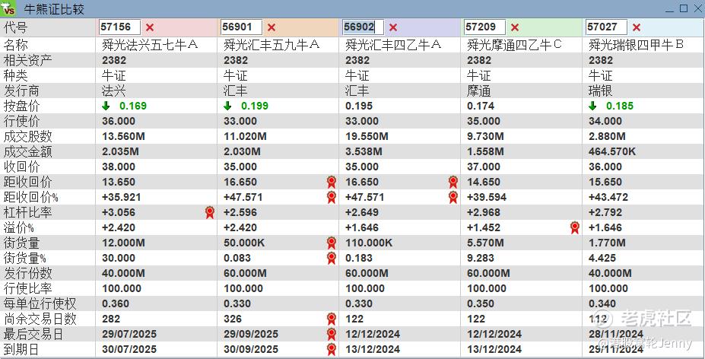Click remaining days value 282
Screen dimensions: 705x359
pyautogui.click(x=111, y=319)
